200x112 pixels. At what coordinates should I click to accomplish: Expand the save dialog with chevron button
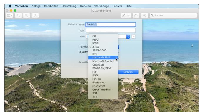pos(134,37)
